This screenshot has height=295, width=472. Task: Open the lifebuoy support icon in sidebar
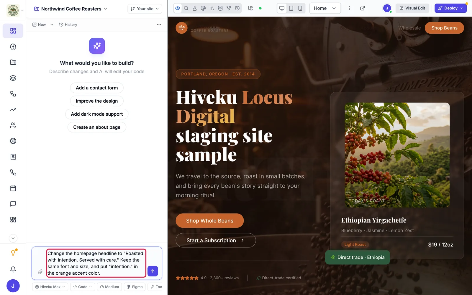pos(13,141)
